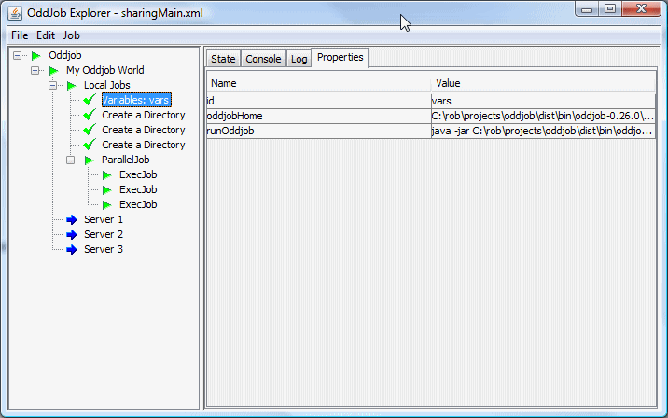The image size is (668, 418).
Task: Switch to the Log tab
Action: [x=299, y=59]
